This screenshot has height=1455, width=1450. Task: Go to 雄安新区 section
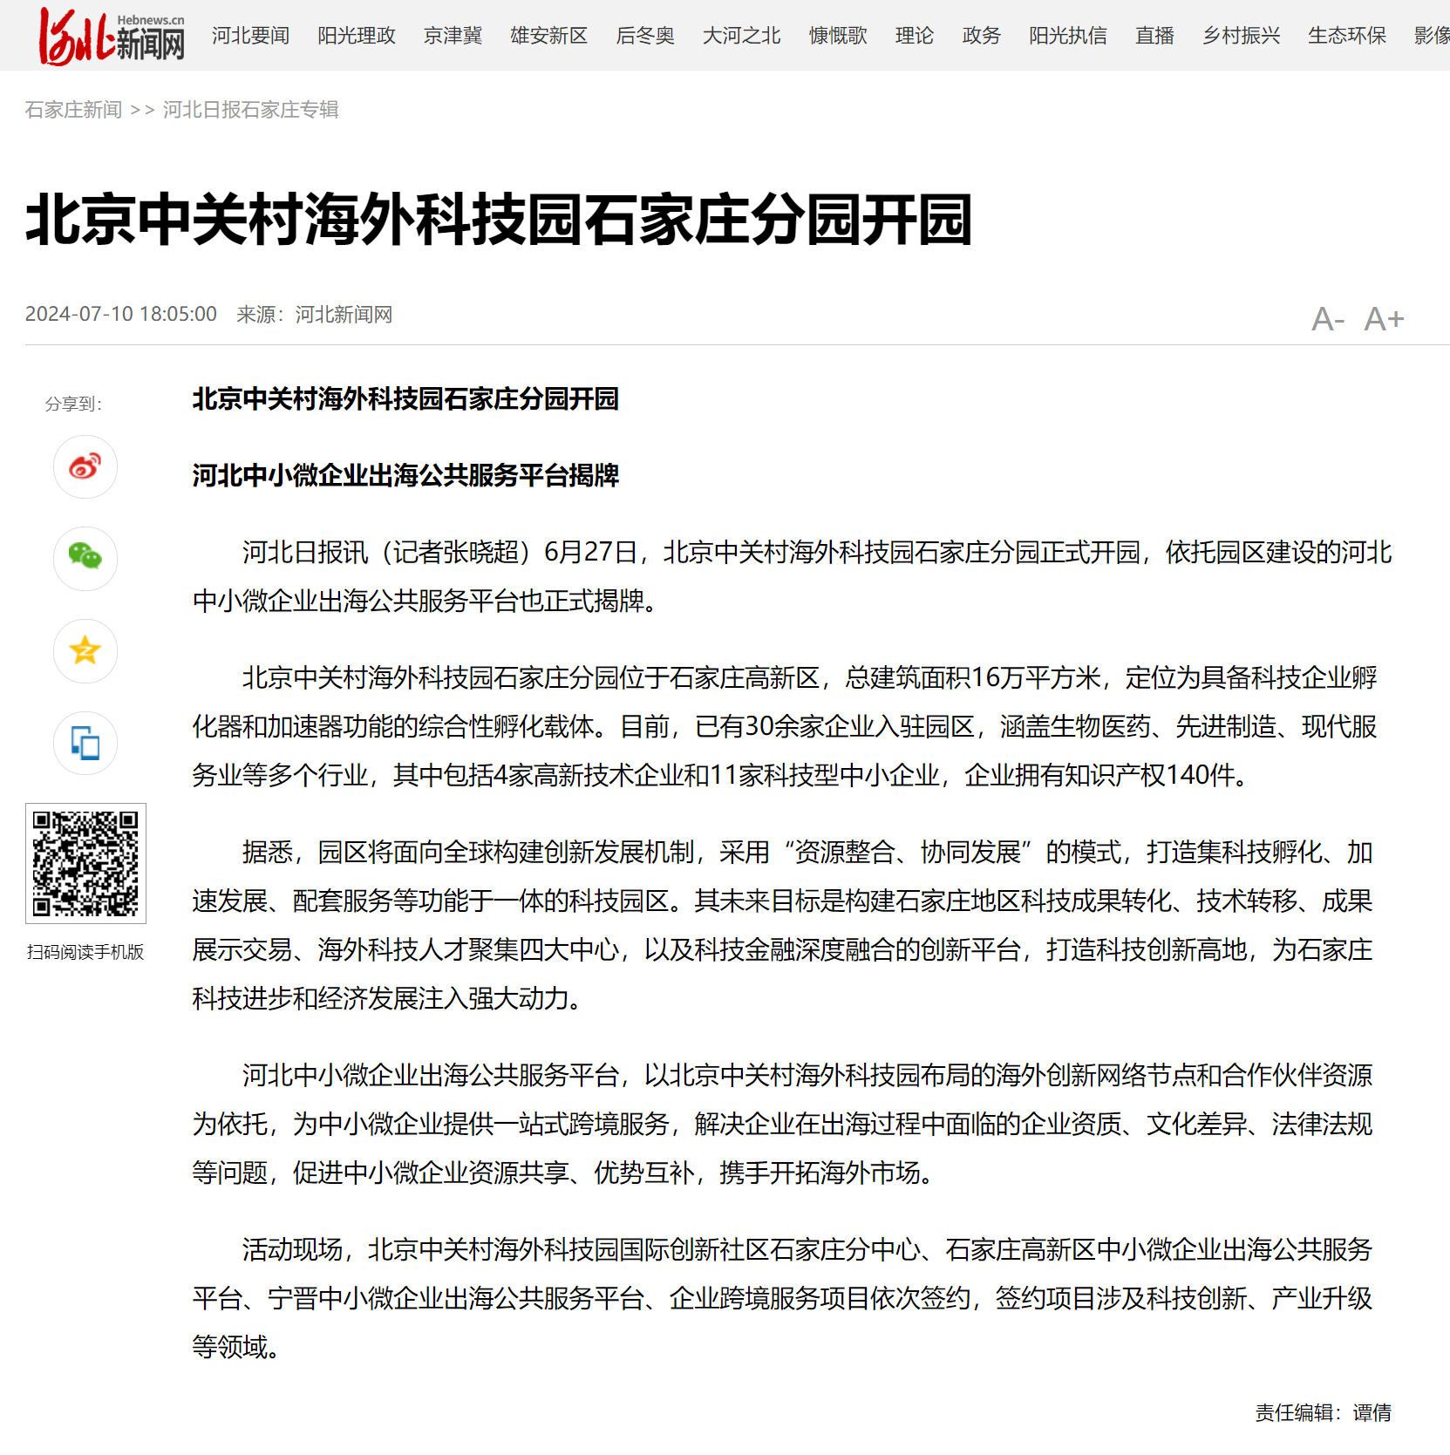pos(549,36)
